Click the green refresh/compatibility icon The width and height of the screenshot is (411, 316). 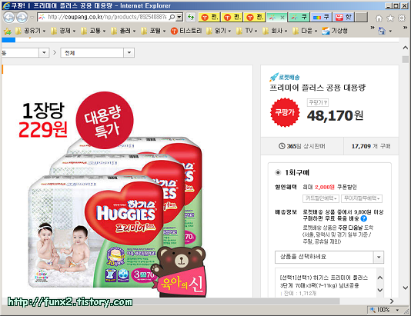191,17
